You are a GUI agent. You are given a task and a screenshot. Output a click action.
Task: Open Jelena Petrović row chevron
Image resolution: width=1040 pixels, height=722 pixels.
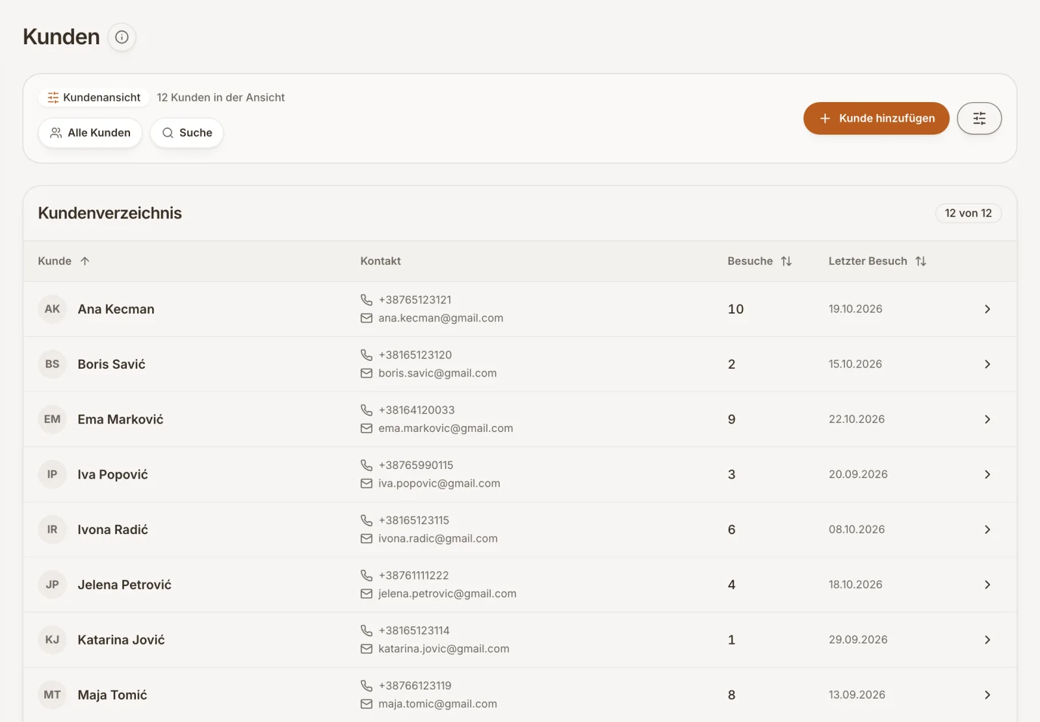(x=987, y=585)
